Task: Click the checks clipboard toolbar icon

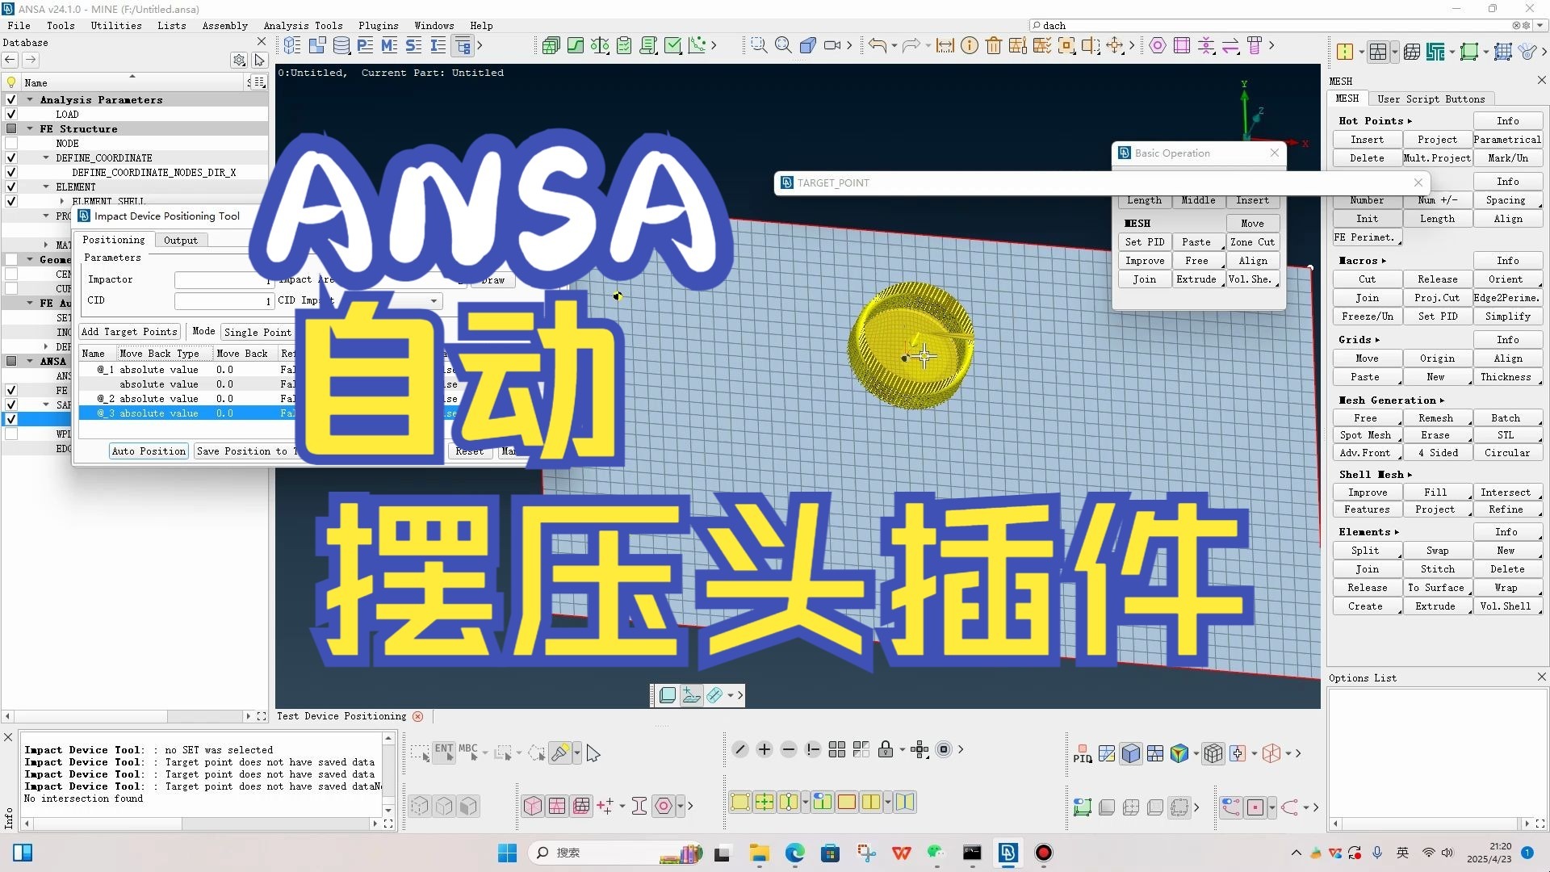Action: coord(624,46)
